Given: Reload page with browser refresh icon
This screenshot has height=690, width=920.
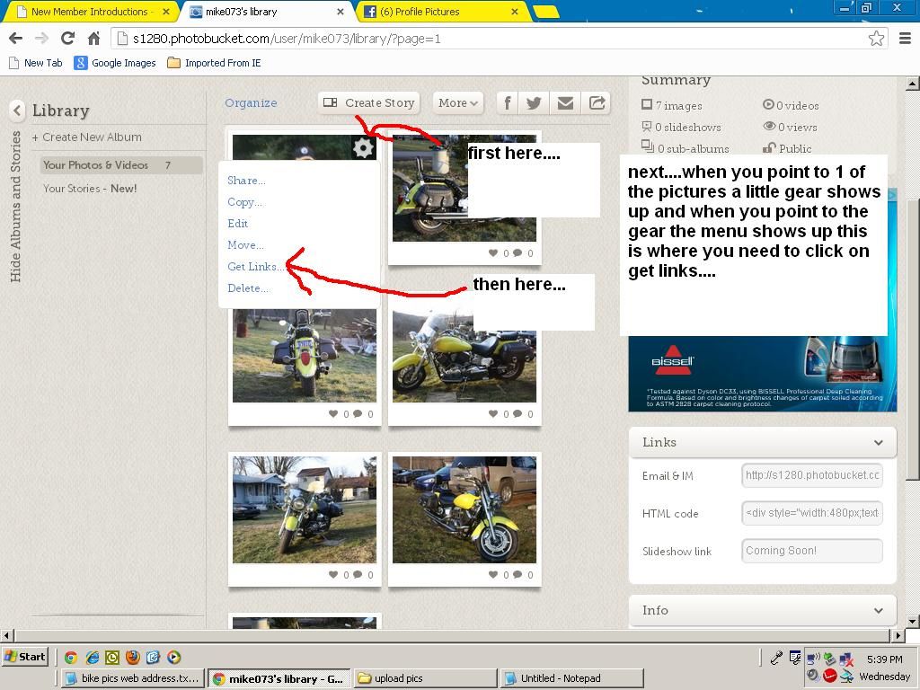Looking at the screenshot, I should pos(67,39).
